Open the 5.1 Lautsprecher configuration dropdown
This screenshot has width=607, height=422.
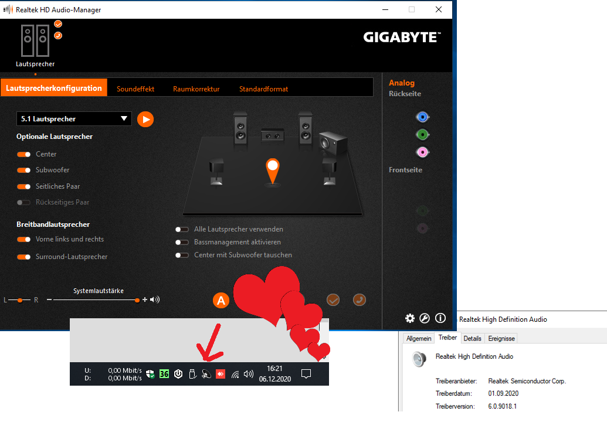tap(74, 119)
